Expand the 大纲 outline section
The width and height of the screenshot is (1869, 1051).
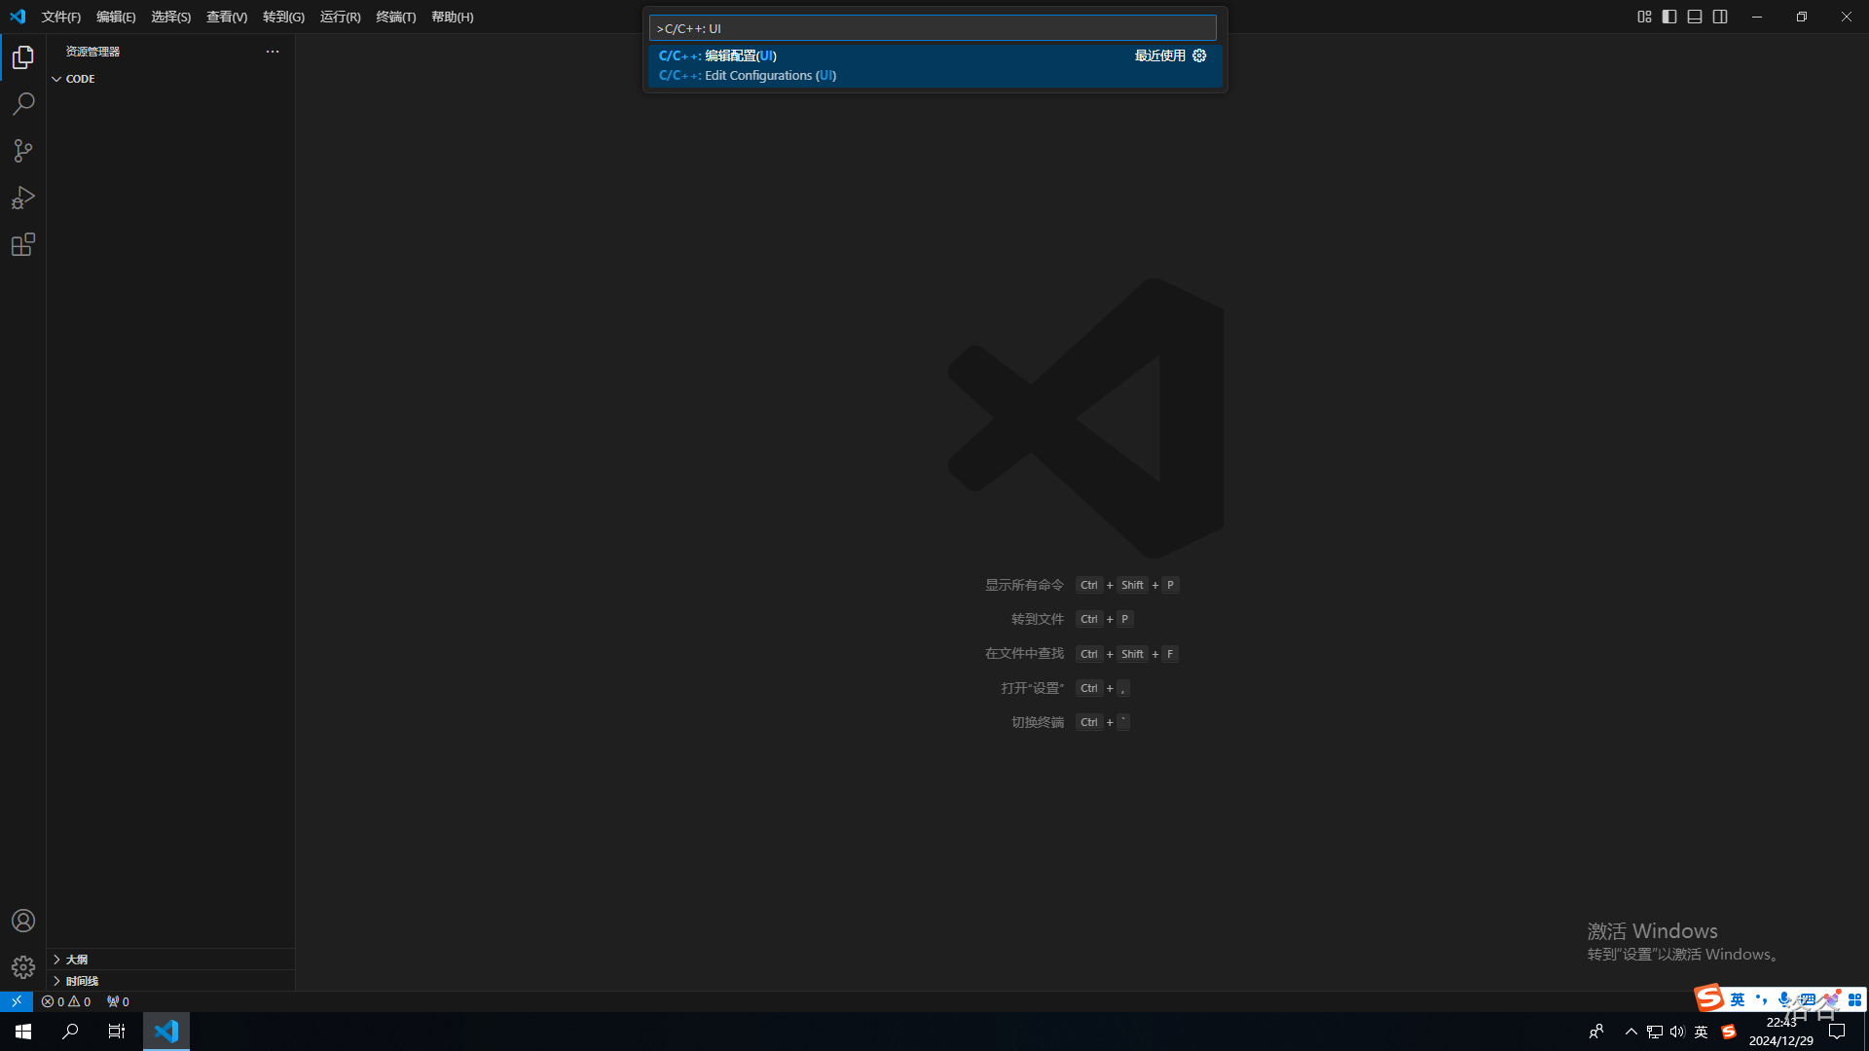pyautogui.click(x=76, y=960)
